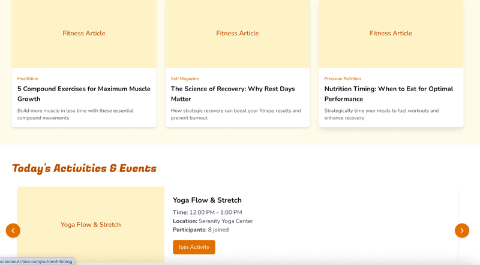Click the Precision Nutrition article image placeholder
Viewport: 480px width, 265px height.
(x=391, y=34)
